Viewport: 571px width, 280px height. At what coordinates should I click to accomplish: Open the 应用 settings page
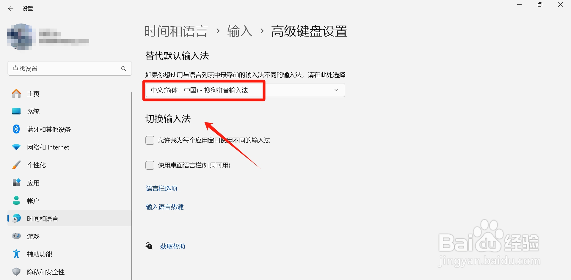pos(33,183)
